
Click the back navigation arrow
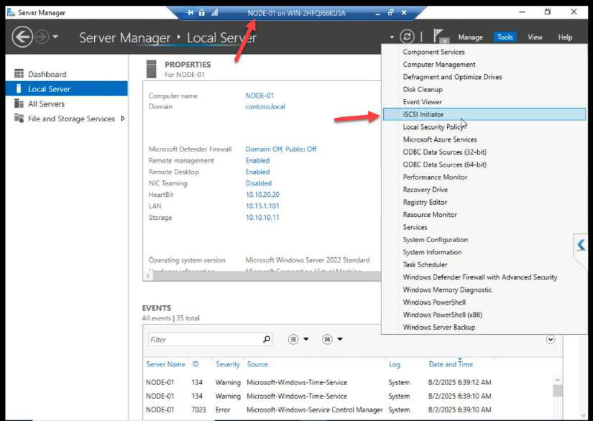click(x=22, y=37)
